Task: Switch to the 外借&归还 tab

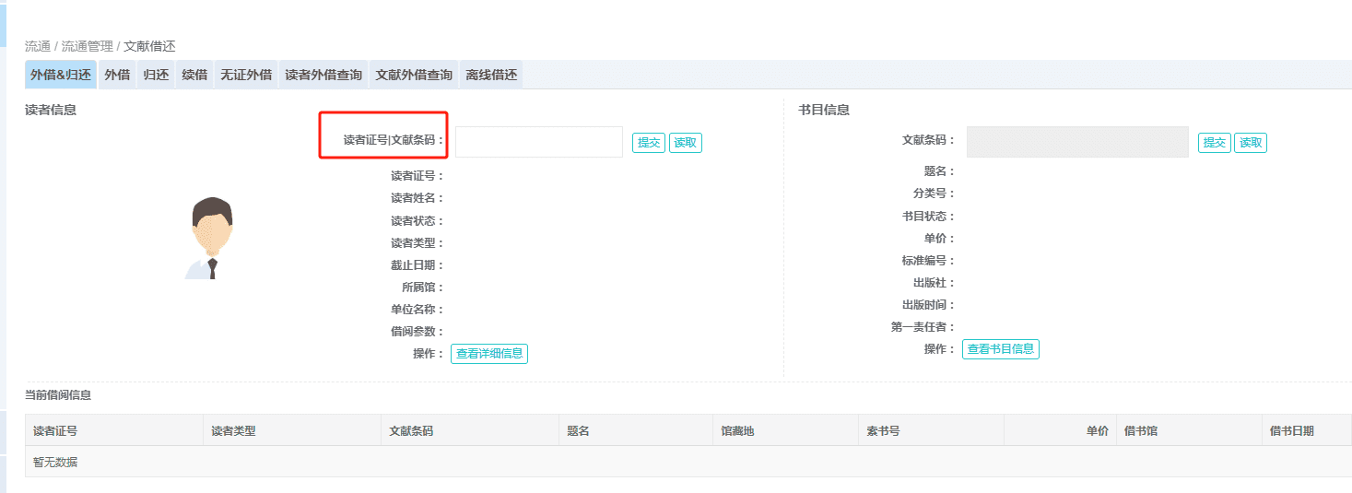Action: point(61,76)
